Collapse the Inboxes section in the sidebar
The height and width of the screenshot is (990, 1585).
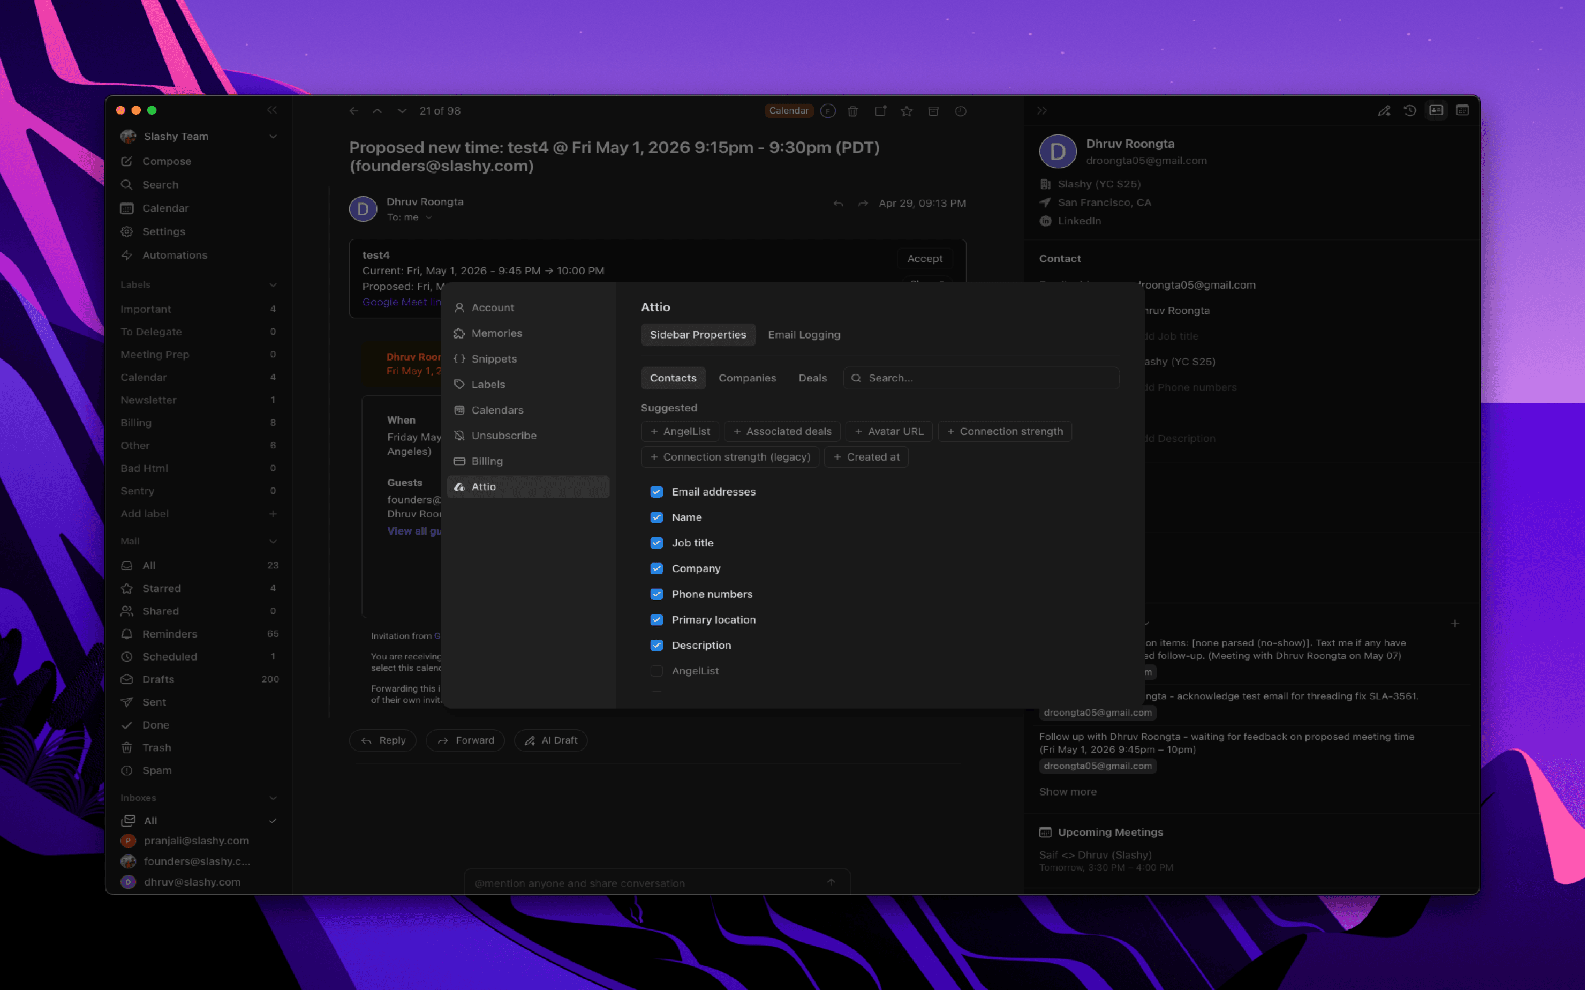point(273,798)
